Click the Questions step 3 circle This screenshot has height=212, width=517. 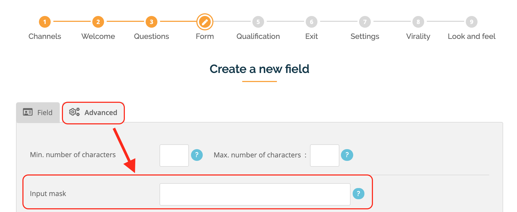click(152, 22)
